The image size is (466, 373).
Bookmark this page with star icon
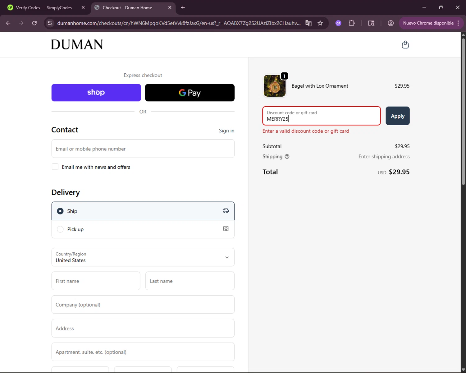click(x=320, y=23)
